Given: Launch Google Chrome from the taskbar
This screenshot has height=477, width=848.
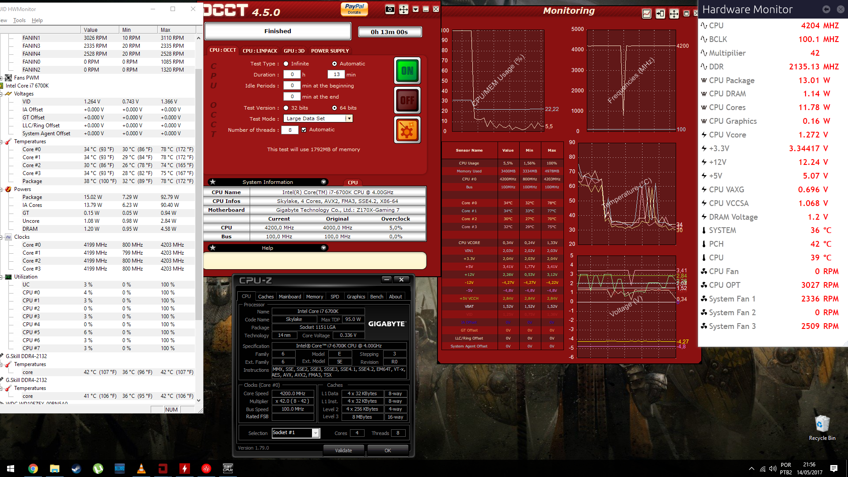Looking at the screenshot, I should coord(33,469).
